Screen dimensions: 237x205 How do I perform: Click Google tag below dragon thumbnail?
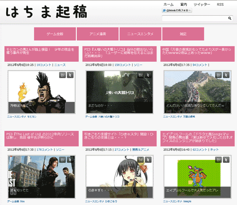click(187, 201)
